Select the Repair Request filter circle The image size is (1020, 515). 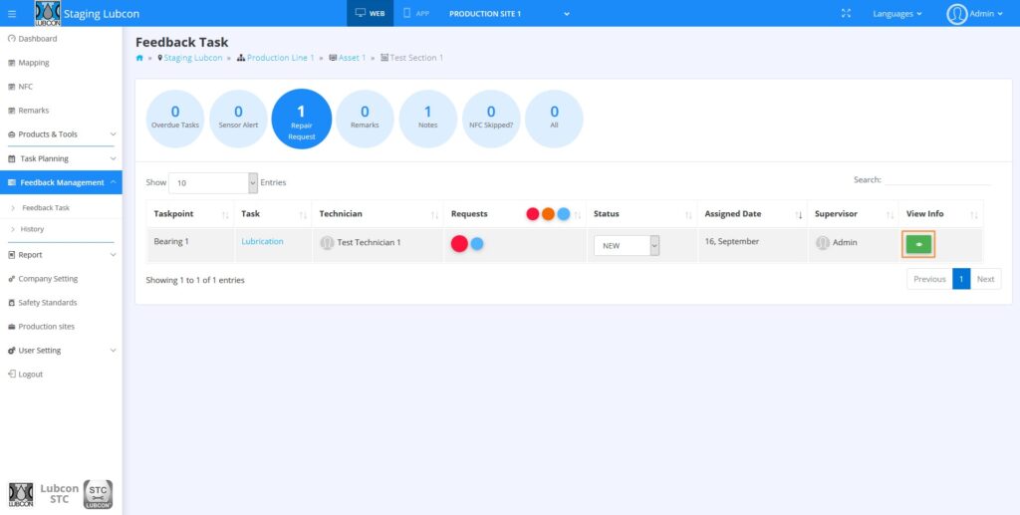click(x=301, y=119)
